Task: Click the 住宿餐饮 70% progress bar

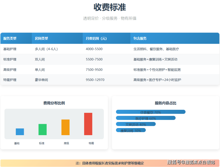Action: 150,112
